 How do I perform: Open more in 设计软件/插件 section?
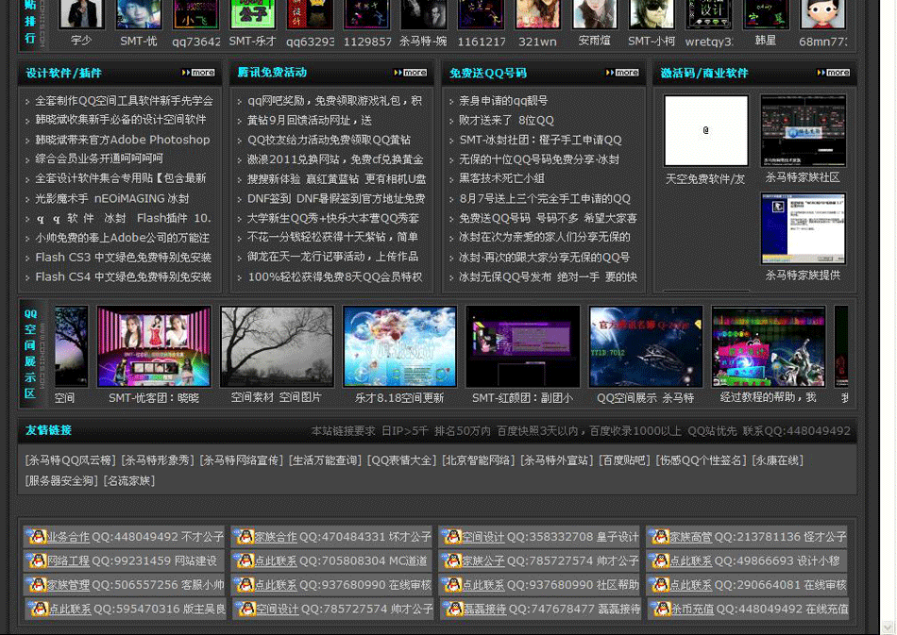[198, 73]
